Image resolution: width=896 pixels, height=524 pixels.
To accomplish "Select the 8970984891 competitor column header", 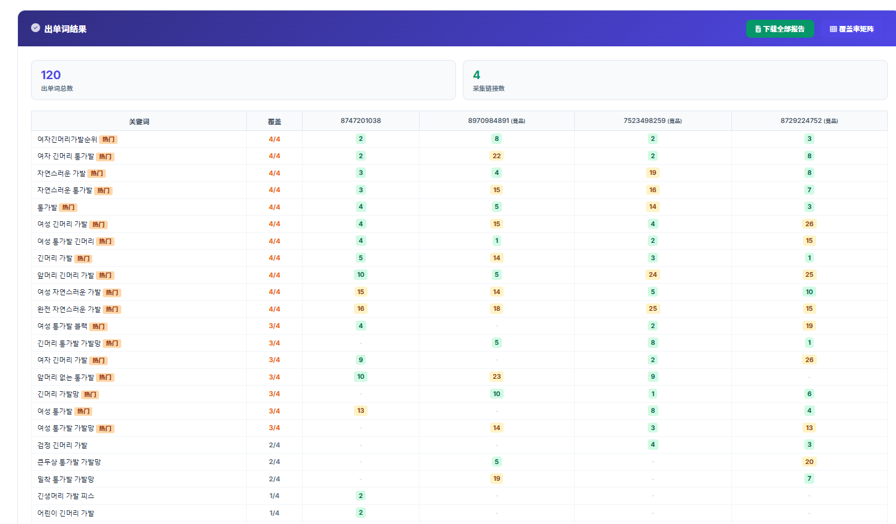I will [x=497, y=120].
